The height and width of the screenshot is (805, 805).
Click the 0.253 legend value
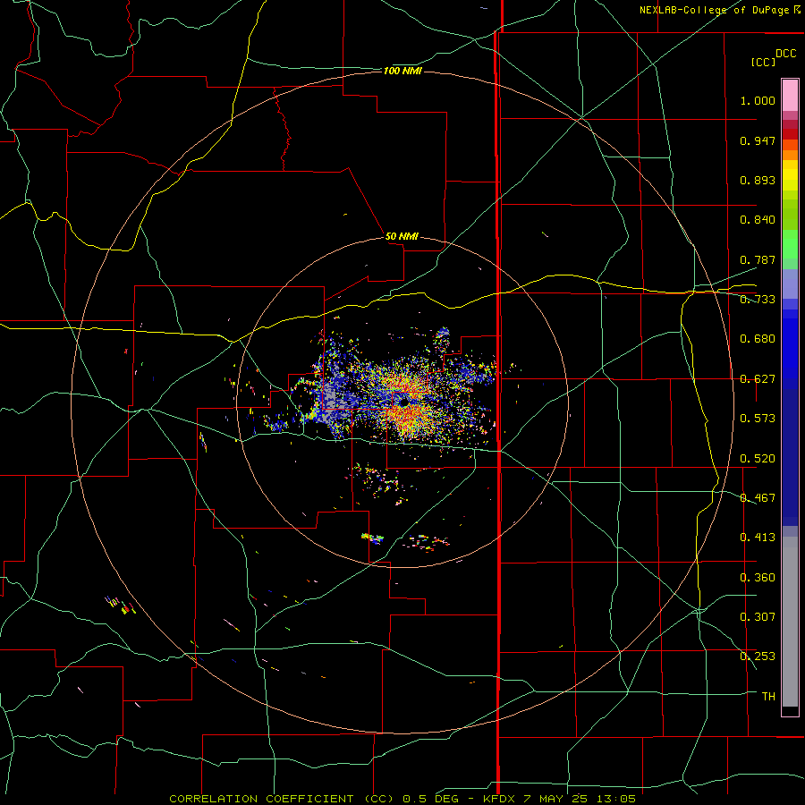pyautogui.click(x=758, y=657)
